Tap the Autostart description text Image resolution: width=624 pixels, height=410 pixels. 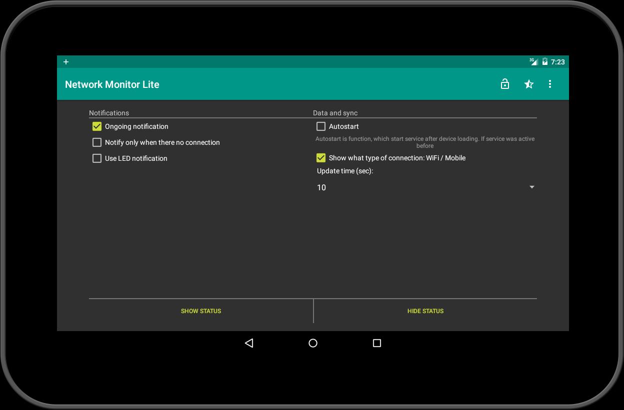(x=425, y=142)
